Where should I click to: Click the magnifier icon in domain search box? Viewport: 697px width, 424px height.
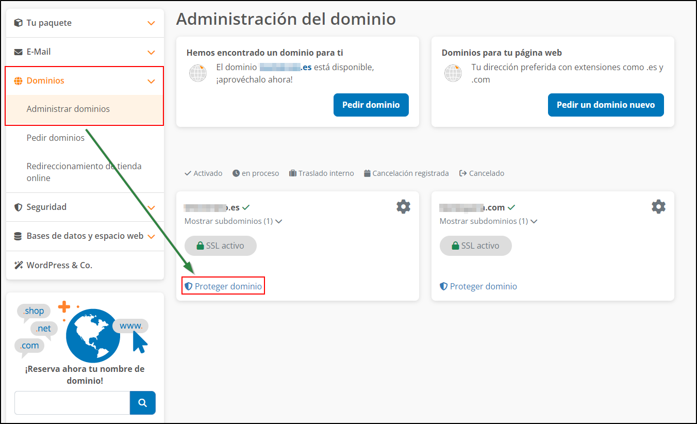pos(143,403)
